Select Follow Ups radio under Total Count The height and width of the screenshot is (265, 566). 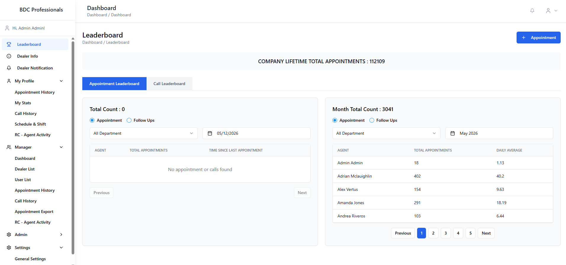(129, 120)
